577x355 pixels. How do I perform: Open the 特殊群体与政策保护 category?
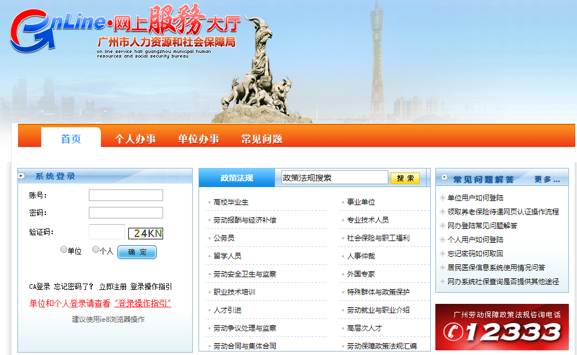(378, 292)
